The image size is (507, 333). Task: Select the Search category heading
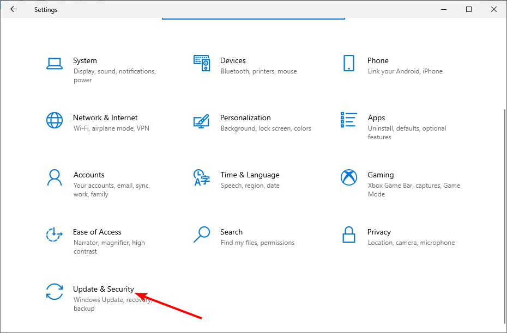tap(232, 232)
